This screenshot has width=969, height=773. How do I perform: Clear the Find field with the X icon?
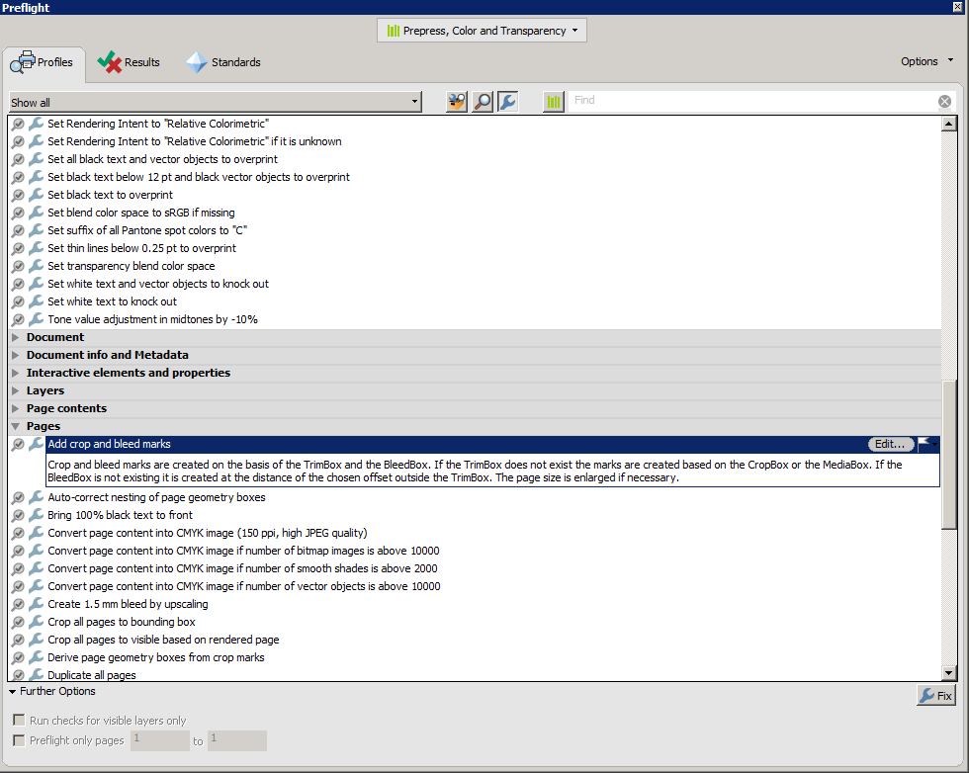(x=944, y=102)
